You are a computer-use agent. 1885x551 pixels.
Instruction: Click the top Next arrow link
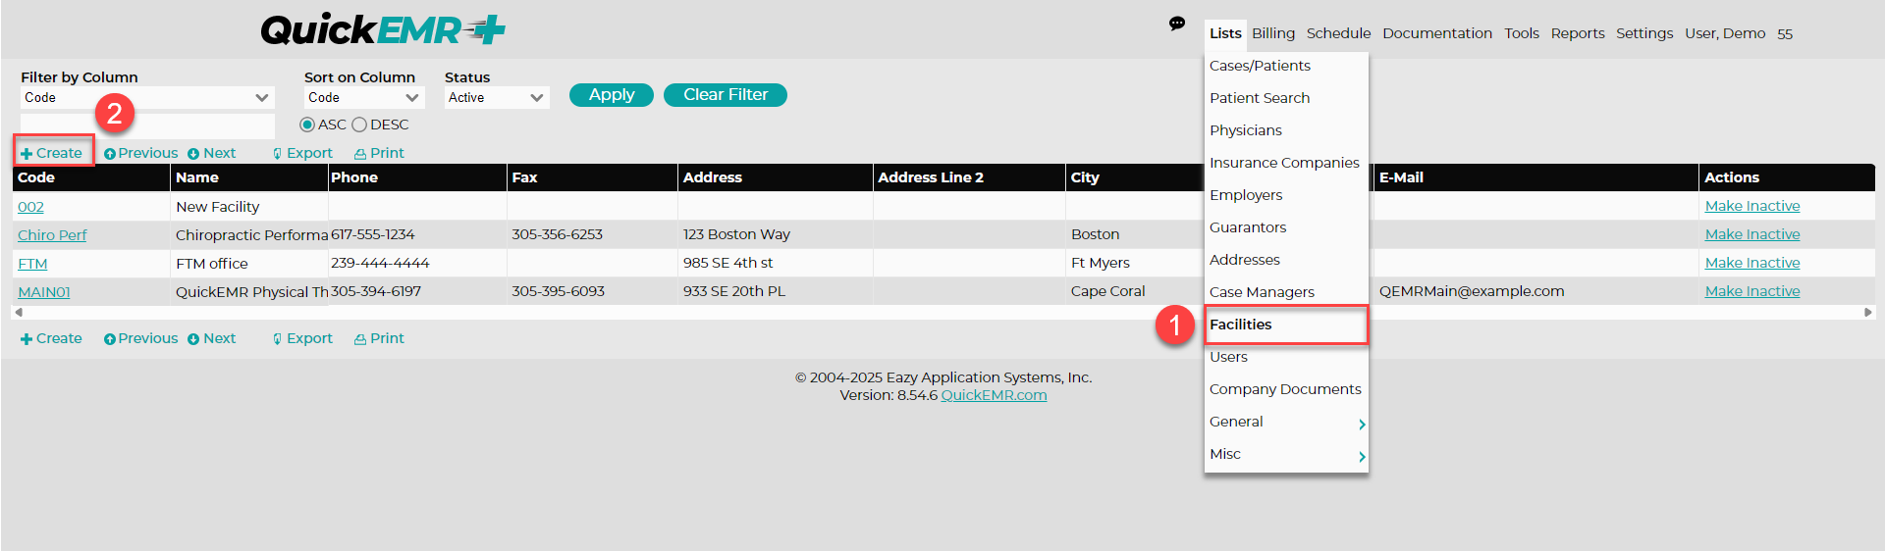pos(212,153)
